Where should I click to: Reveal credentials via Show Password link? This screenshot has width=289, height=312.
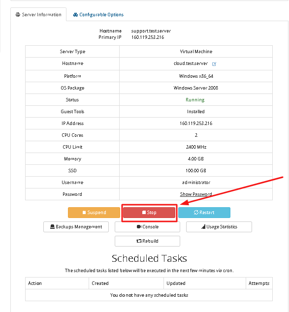click(196, 194)
